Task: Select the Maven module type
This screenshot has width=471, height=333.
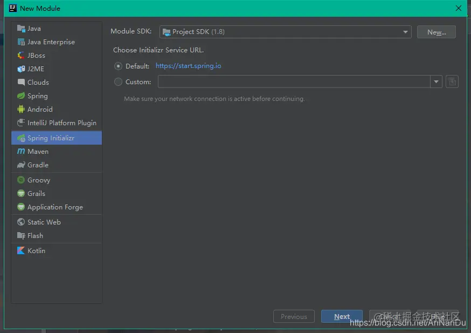Action: [x=57, y=151]
